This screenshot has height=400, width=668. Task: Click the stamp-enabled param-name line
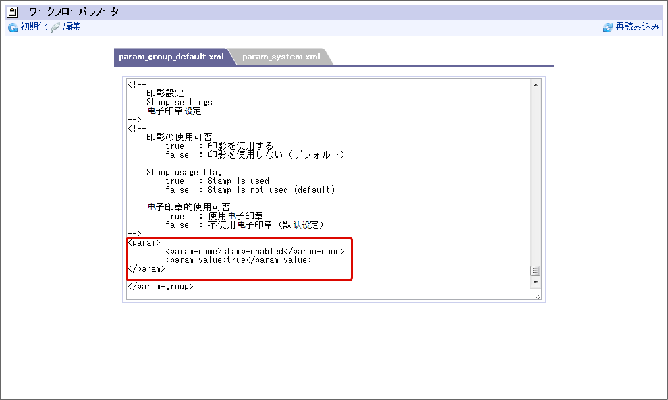[255, 252]
